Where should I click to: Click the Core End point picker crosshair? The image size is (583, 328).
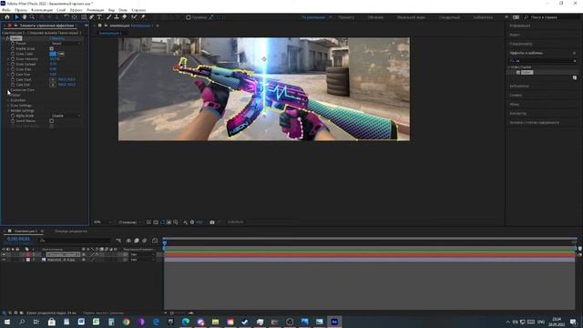coord(53,85)
